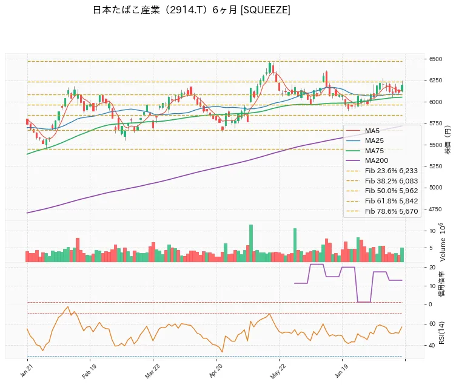The width and height of the screenshot is (456, 385).
Task: Select the MA75 legend entry
Action: click(x=364, y=151)
